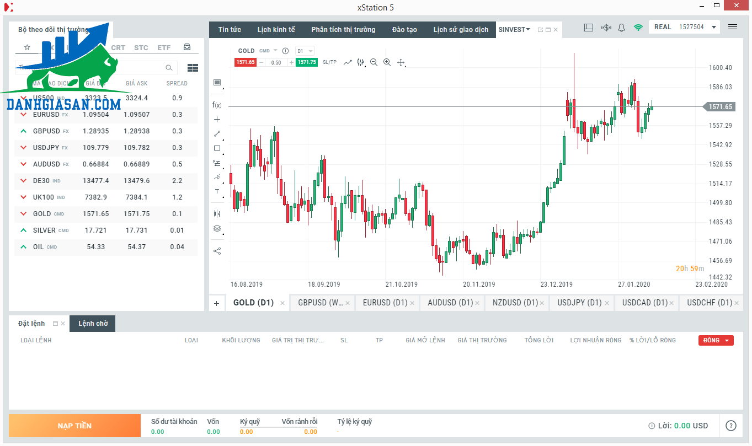Viewport: 752px width, 446px height.
Task: Open candlestick chart settings on left toolbar
Action: tap(217, 213)
